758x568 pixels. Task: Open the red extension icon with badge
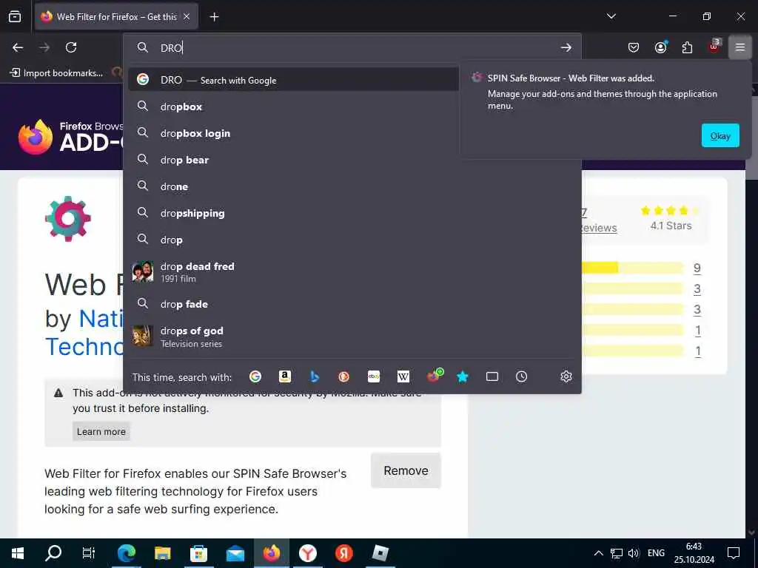coord(714,47)
